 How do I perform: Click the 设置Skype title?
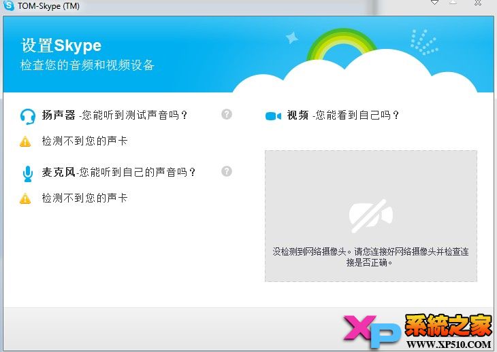point(61,46)
